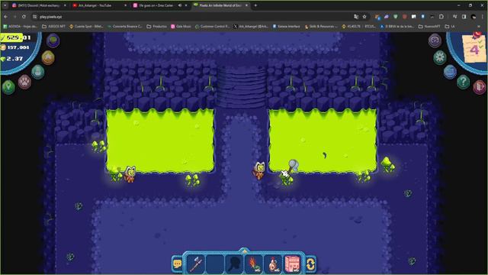Open a new browser tab
Image resolution: width=488 pixels, height=275 pixels.
[x=255, y=5]
